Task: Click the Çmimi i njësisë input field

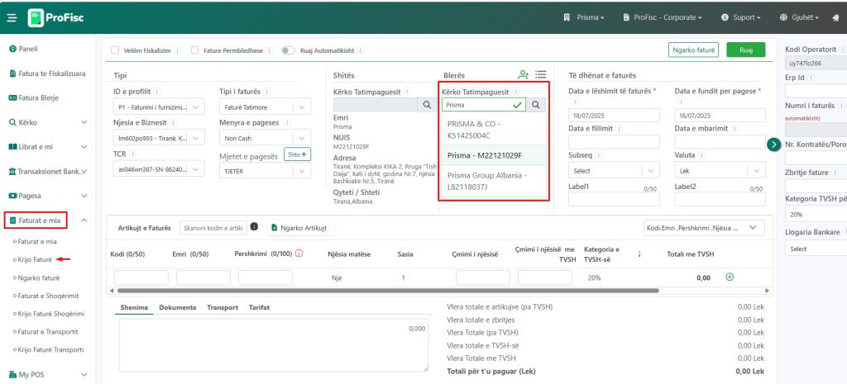Action: [482, 277]
